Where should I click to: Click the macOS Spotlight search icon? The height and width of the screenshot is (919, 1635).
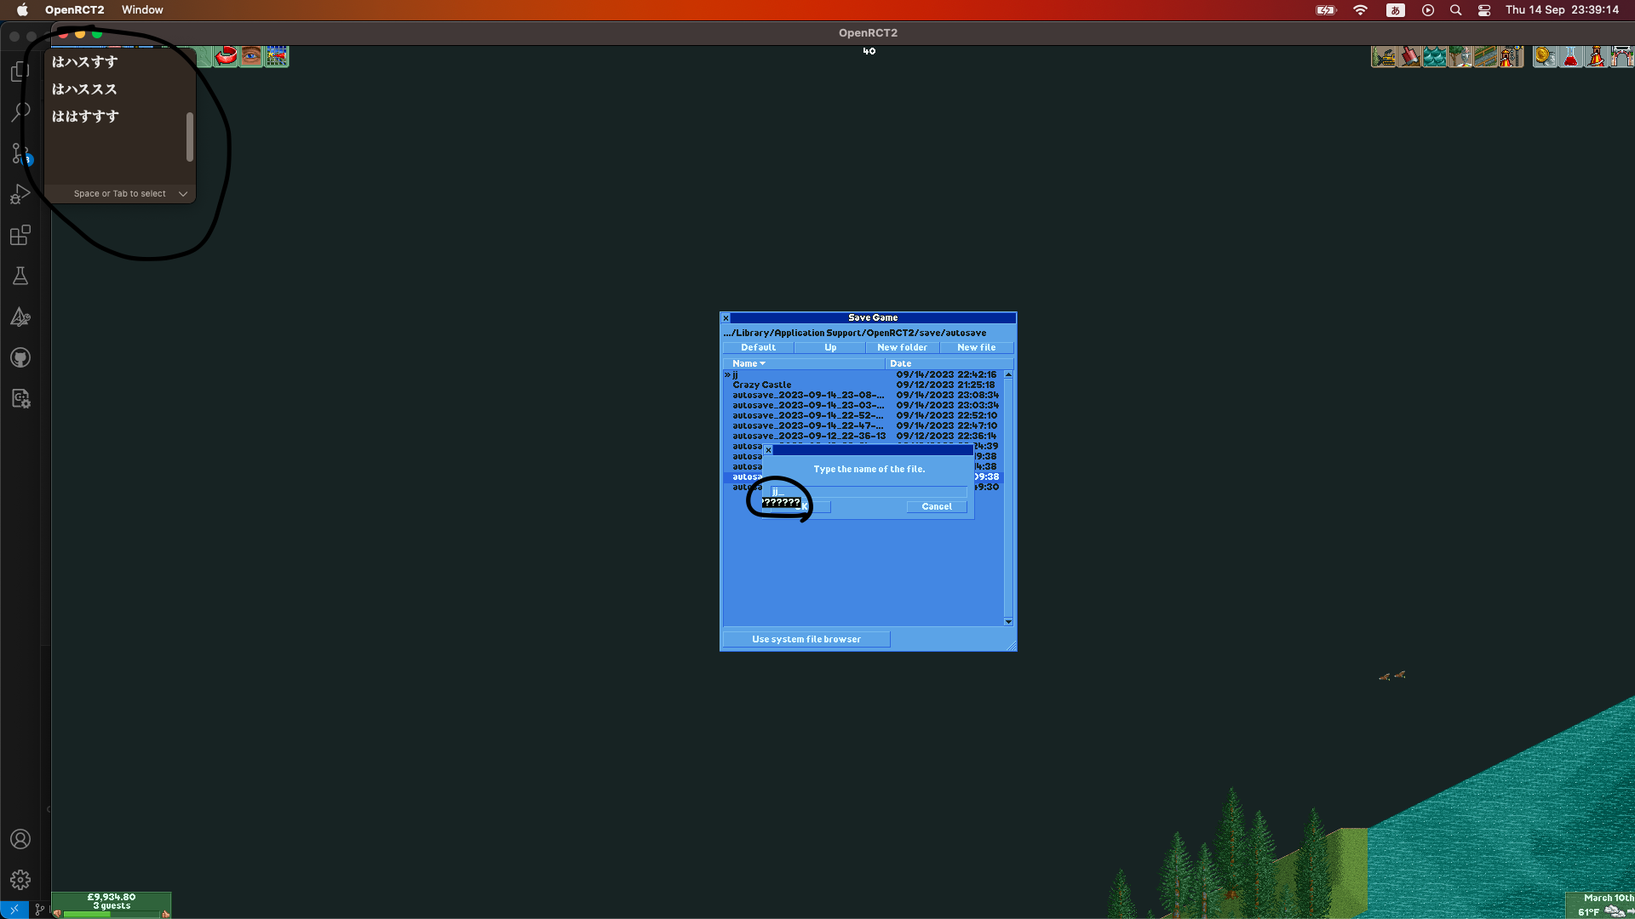tap(1456, 10)
